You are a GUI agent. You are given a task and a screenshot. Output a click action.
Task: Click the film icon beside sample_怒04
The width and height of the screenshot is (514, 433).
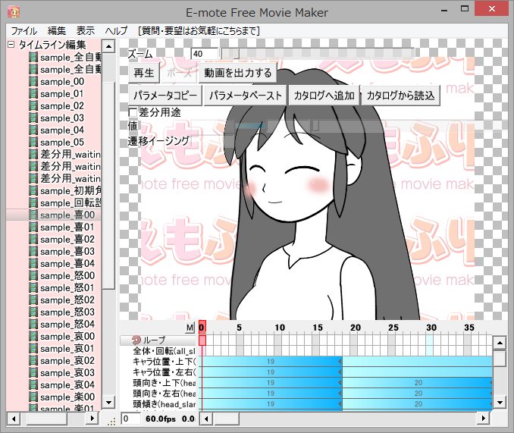coord(33,324)
